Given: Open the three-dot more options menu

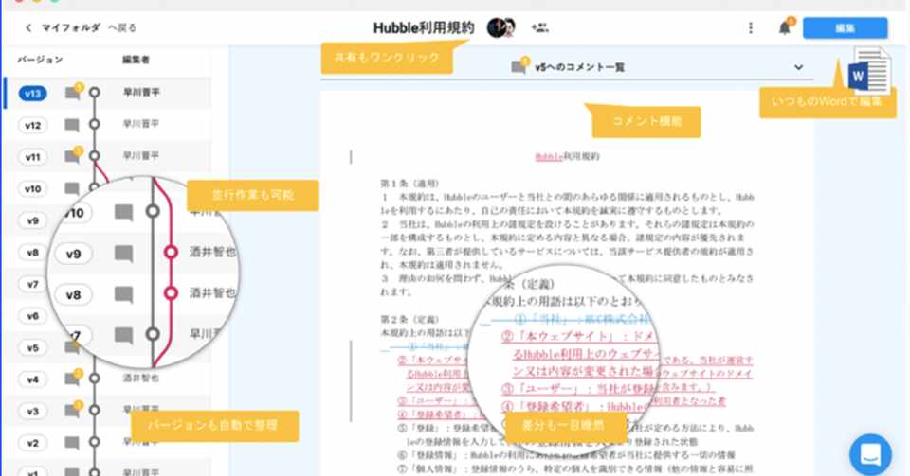Looking at the screenshot, I should pyautogui.click(x=751, y=27).
